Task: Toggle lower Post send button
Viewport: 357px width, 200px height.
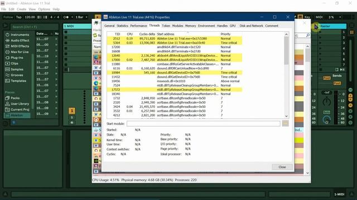Action: pyautogui.click(x=337, y=83)
